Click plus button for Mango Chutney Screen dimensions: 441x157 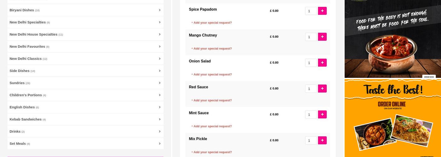click(x=322, y=37)
